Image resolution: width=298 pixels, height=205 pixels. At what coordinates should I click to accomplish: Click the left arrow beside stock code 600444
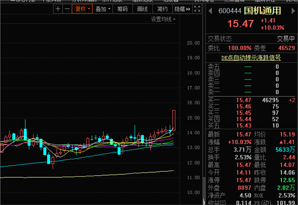[x=209, y=10]
